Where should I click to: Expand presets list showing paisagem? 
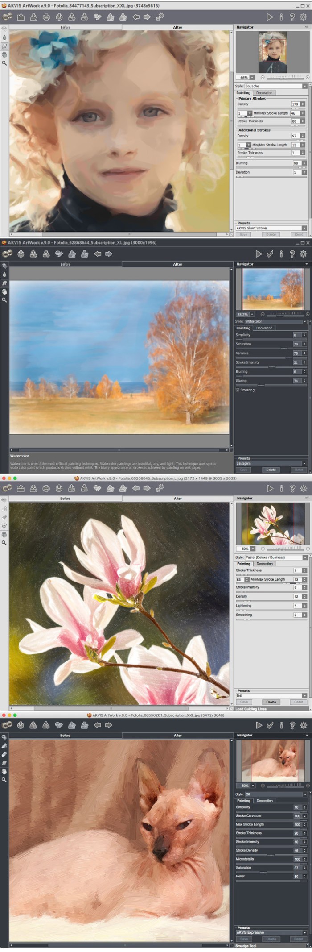click(x=271, y=463)
